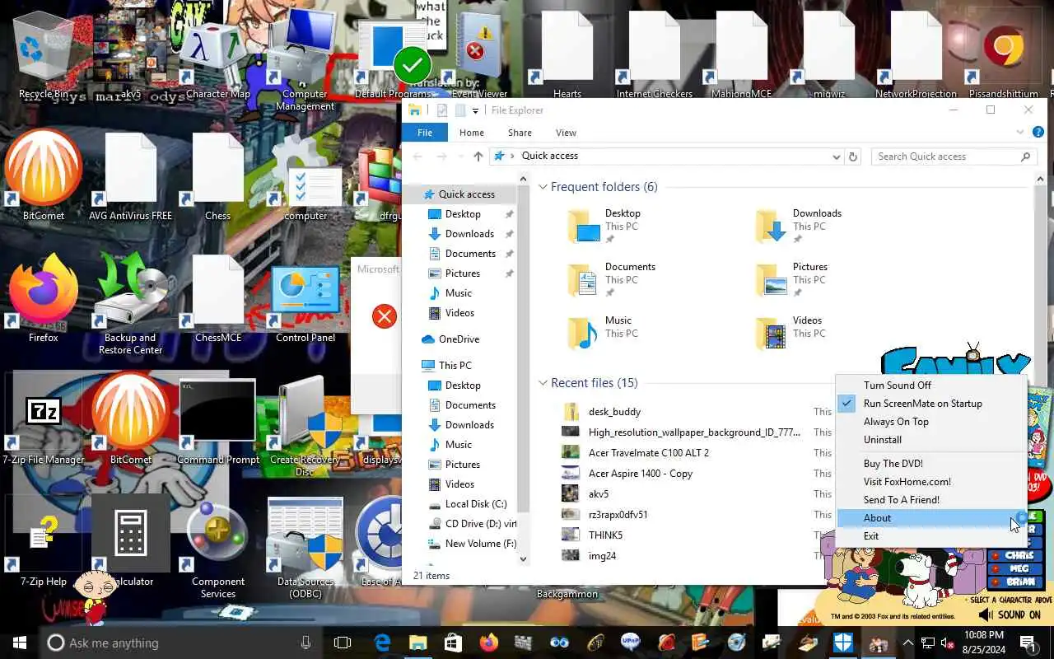This screenshot has height=659, width=1054.
Task: Choose Exit from the ScreenMate menu
Action: point(931,536)
